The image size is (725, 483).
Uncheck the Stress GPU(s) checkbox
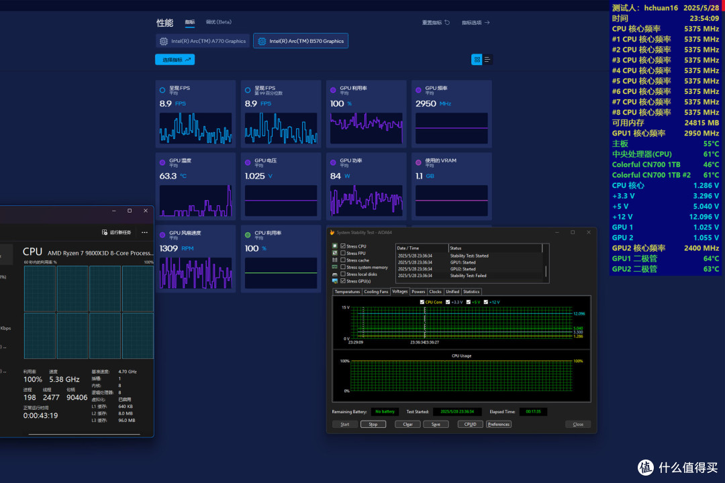click(343, 280)
